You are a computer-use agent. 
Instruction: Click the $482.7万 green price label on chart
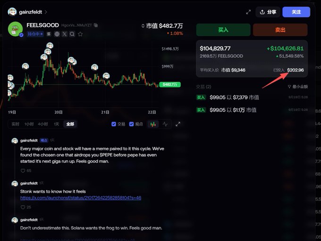(x=170, y=84)
